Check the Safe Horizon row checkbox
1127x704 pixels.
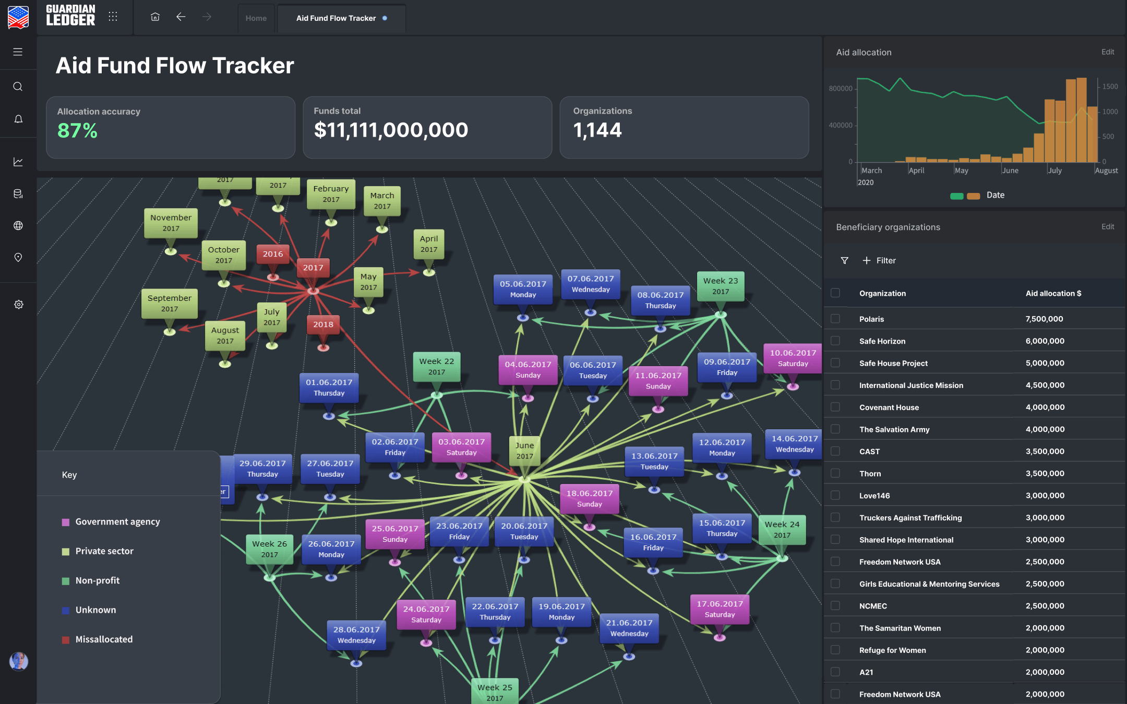835,341
